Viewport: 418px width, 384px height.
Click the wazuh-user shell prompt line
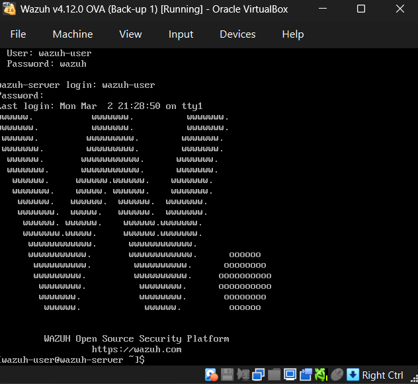point(71,359)
